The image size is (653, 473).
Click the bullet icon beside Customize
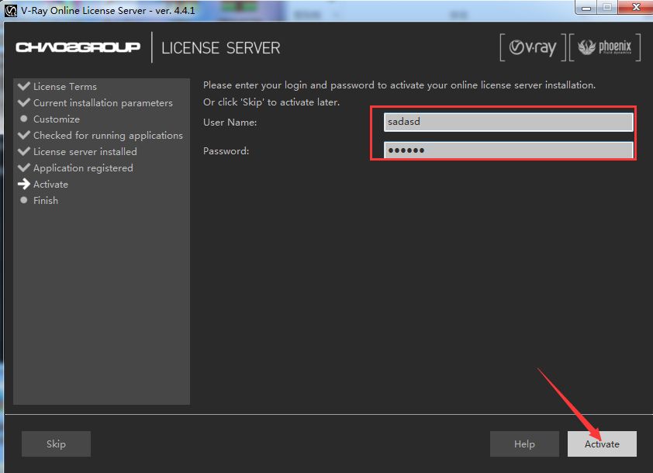24,119
